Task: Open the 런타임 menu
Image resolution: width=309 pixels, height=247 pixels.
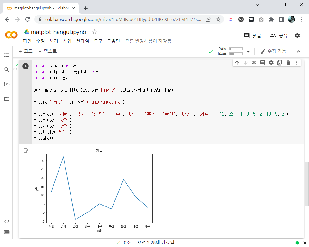Action: coord(82,41)
